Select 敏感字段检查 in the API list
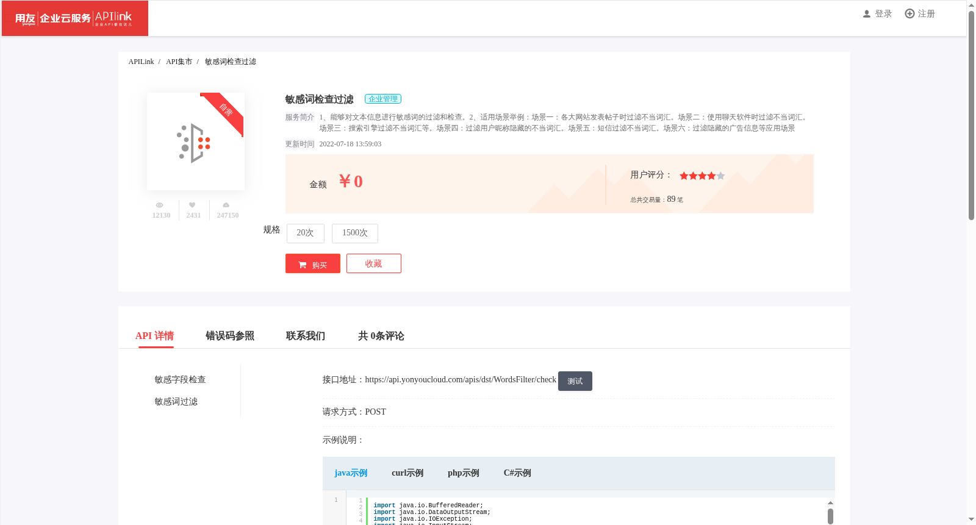This screenshot has height=525, width=976. coord(180,380)
